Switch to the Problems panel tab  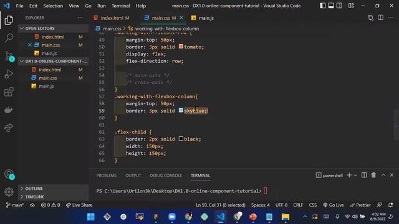pyautogui.click(x=107, y=175)
